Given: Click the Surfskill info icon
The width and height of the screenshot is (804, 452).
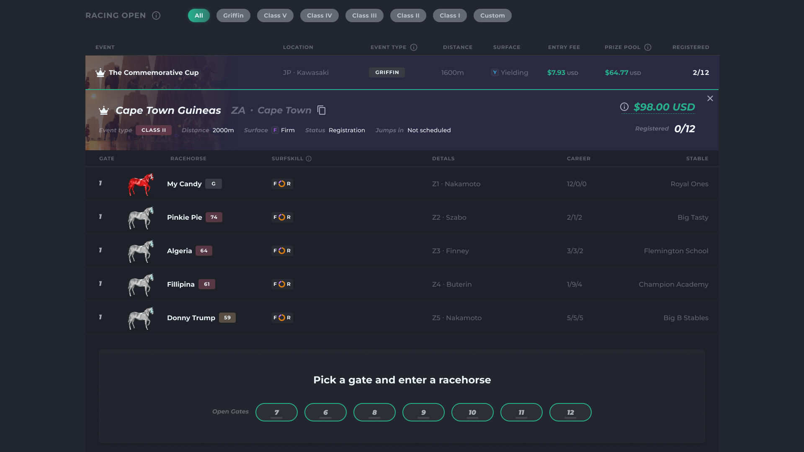Looking at the screenshot, I should (309, 159).
